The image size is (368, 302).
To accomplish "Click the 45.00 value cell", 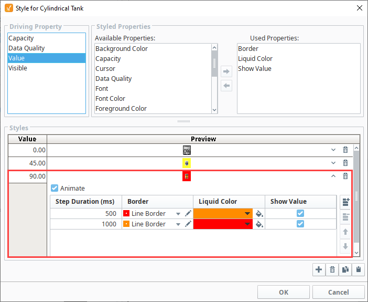I will [27, 163].
